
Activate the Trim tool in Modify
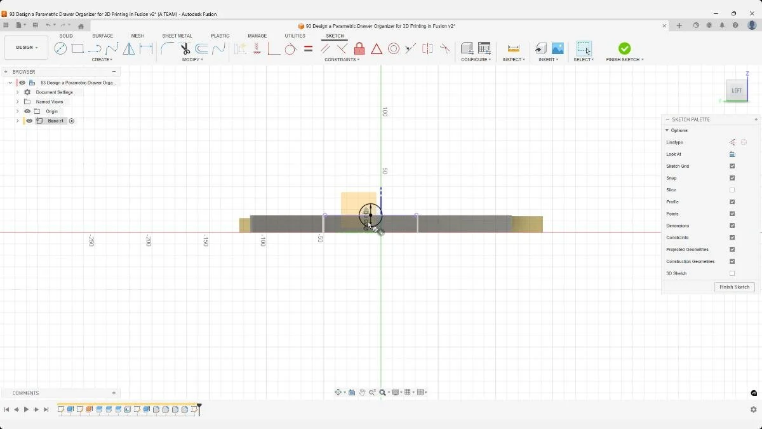pos(185,48)
